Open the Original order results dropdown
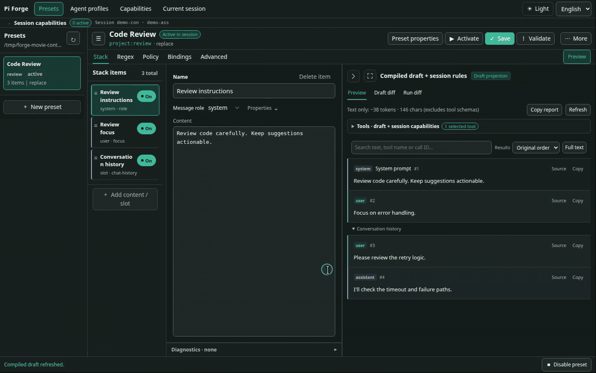Viewport: 596px width, 373px height. tap(536, 148)
